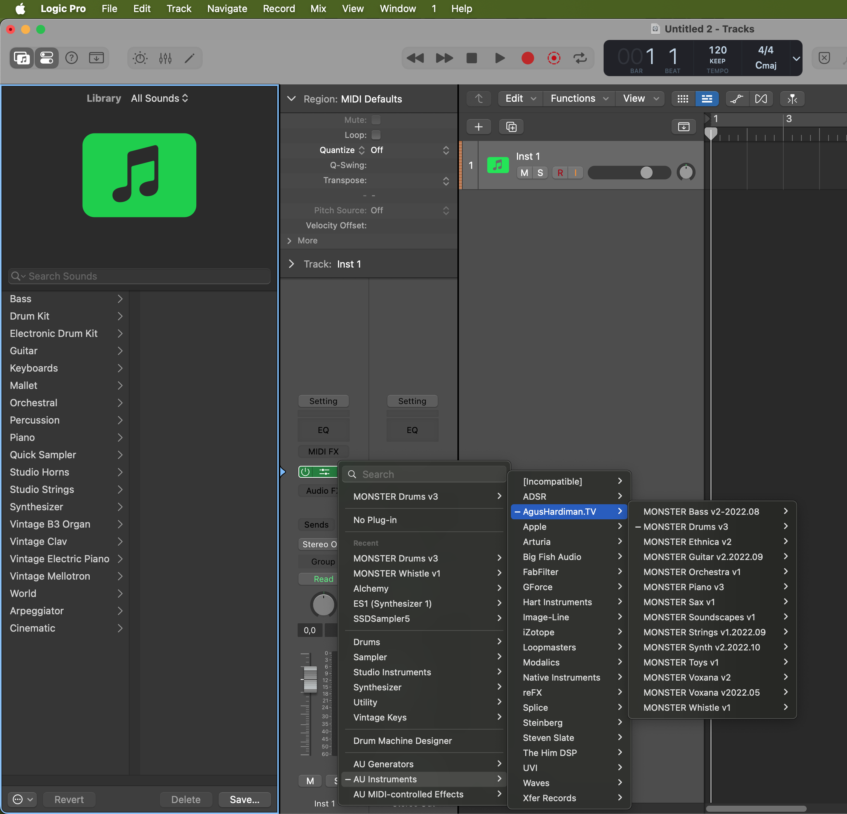The image size is (847, 814).
Task: Toggle the Inspector panel button
Action: pos(47,58)
